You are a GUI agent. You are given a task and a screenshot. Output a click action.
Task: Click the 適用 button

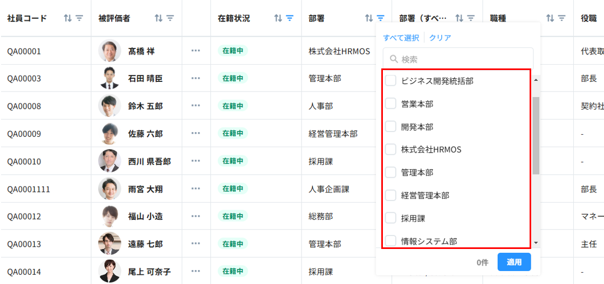tap(514, 262)
